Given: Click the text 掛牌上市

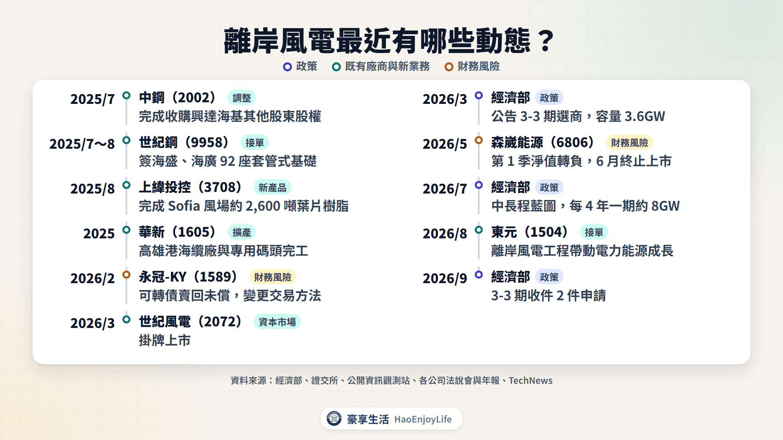Looking at the screenshot, I should click(x=165, y=341).
